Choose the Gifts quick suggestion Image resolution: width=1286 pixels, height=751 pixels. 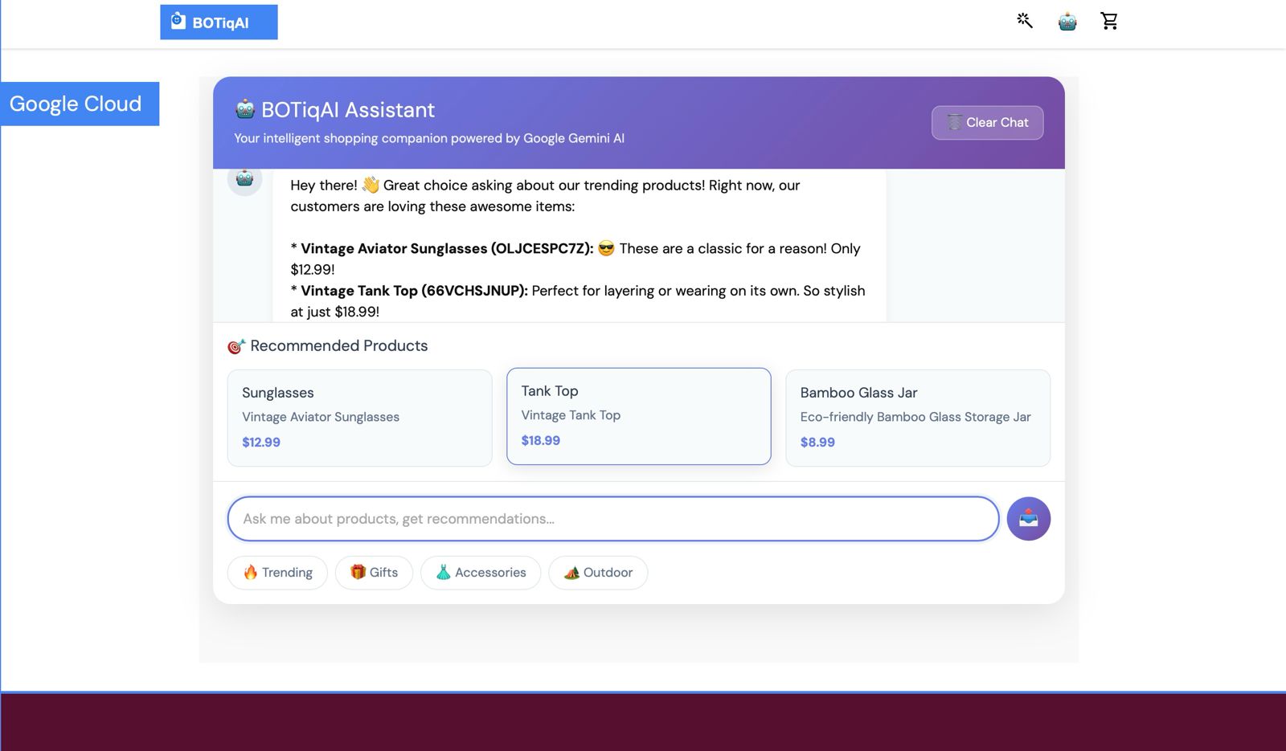click(x=374, y=573)
